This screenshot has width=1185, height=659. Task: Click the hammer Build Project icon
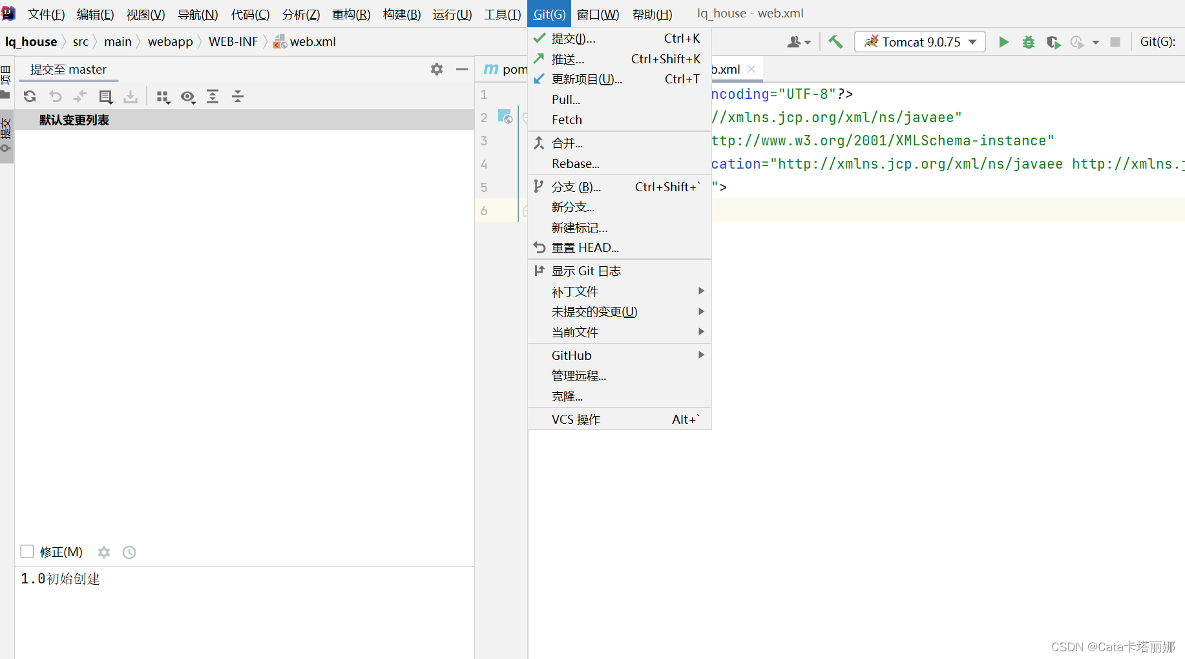click(835, 42)
